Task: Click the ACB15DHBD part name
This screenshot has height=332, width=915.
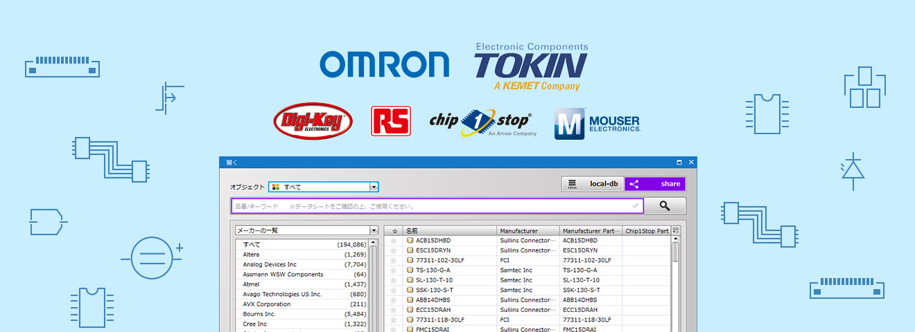Action: pos(433,241)
